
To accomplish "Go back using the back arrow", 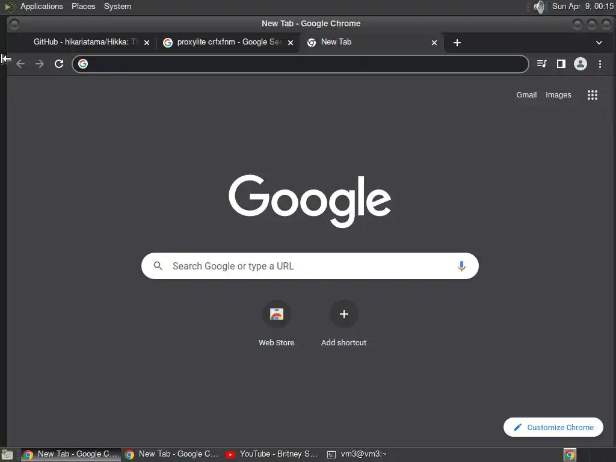I will pos(20,64).
